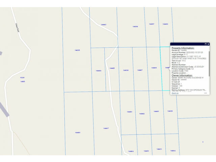
Task: Select parcel 144402 in lower area
Action: (142, 114)
